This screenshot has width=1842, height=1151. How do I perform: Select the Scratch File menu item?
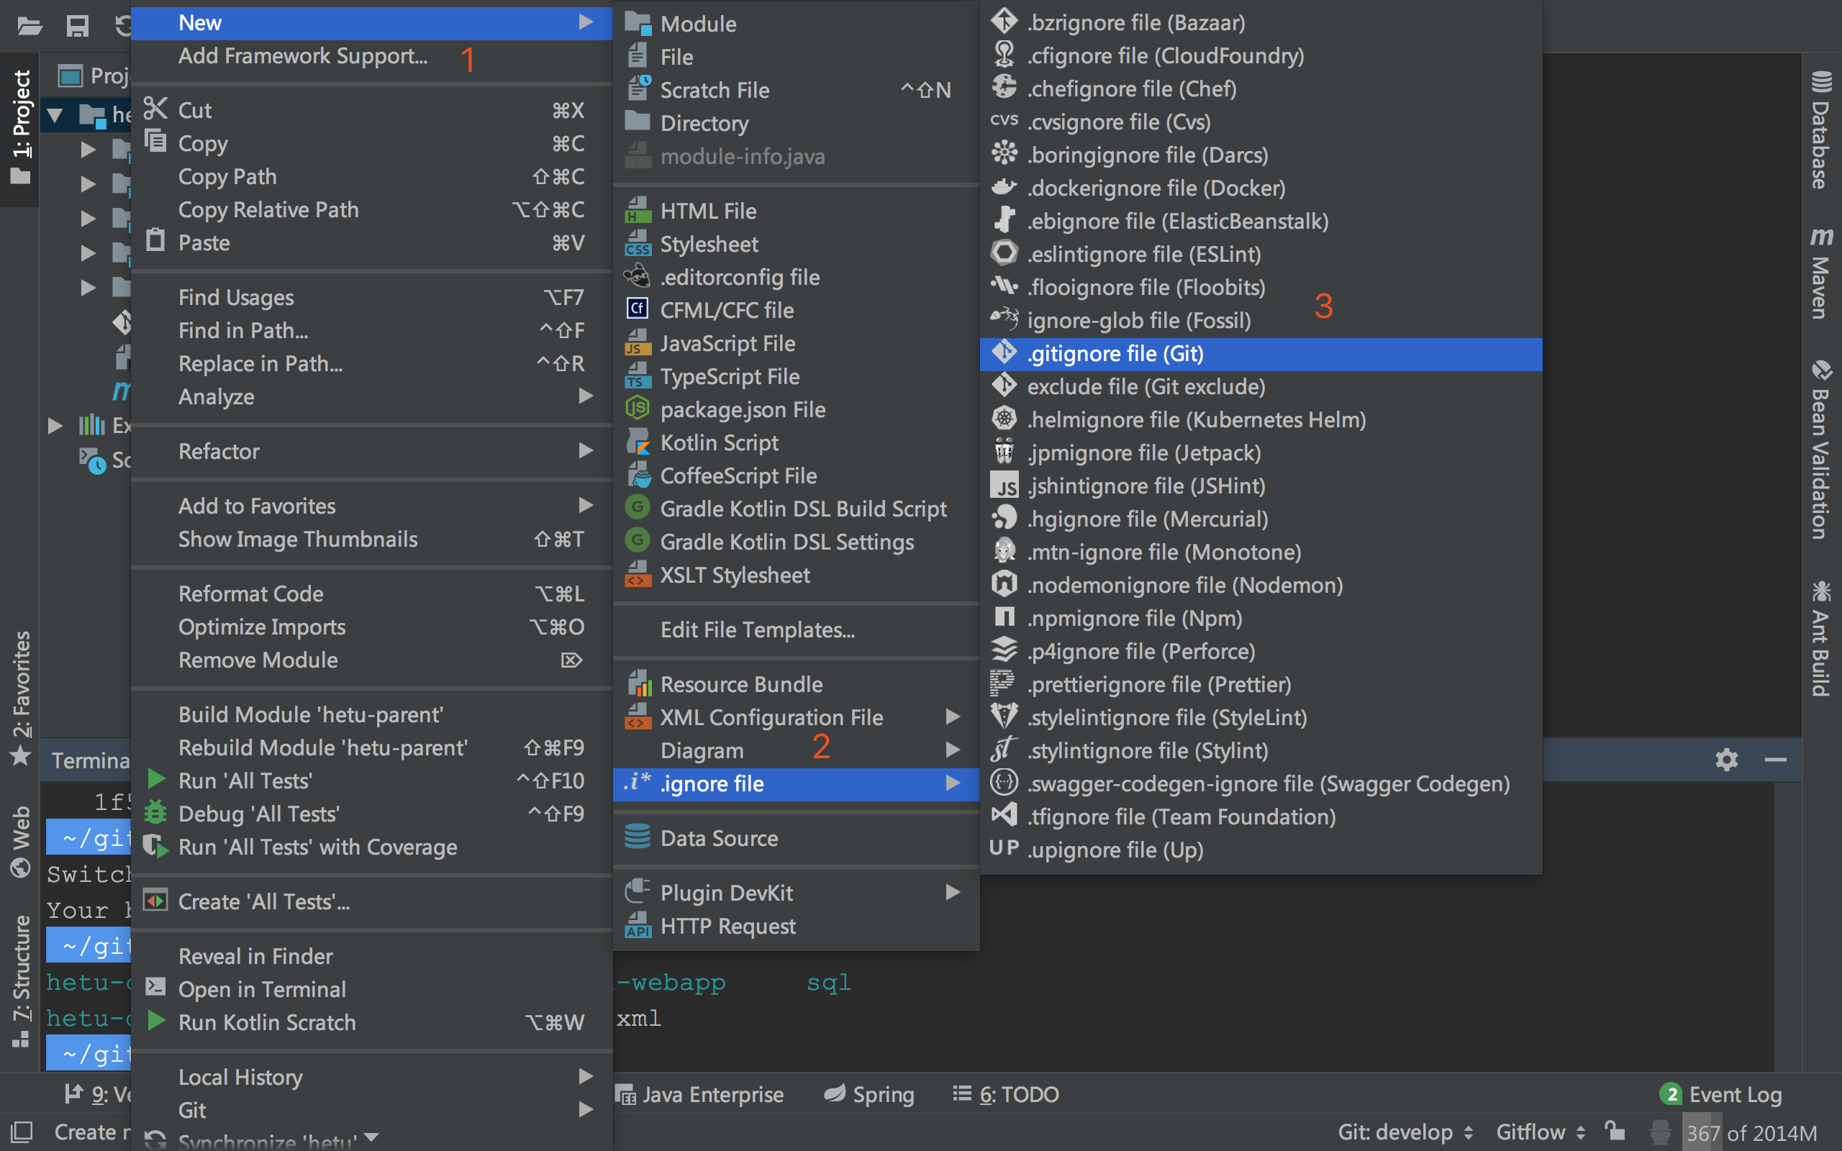point(795,90)
